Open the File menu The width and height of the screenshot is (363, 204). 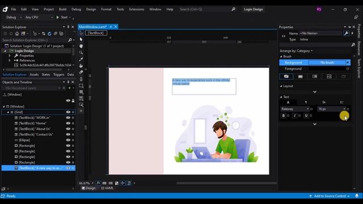[x=14, y=9]
